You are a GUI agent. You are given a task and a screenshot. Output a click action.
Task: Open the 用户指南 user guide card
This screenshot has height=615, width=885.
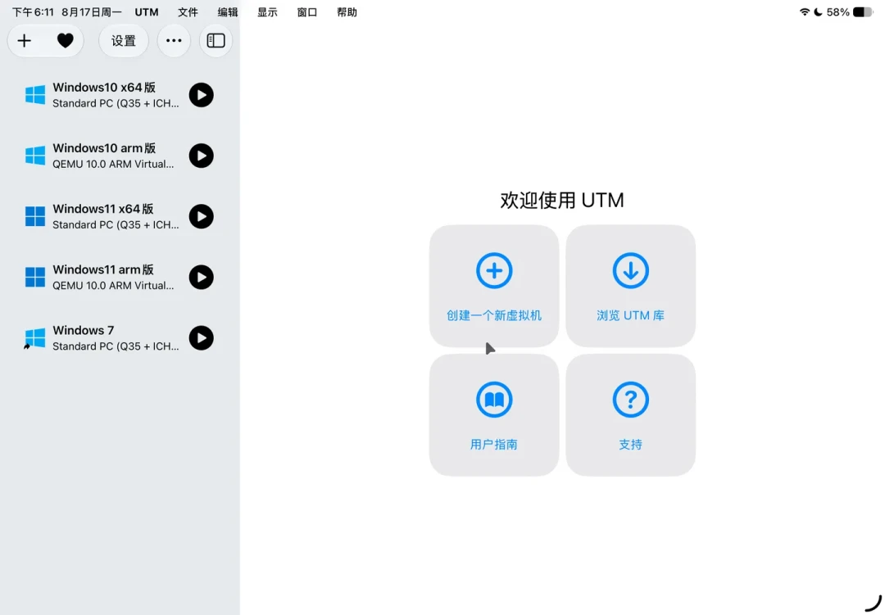pyautogui.click(x=494, y=414)
